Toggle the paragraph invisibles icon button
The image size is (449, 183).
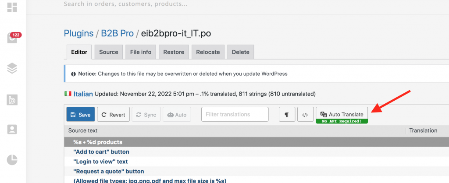(x=287, y=114)
